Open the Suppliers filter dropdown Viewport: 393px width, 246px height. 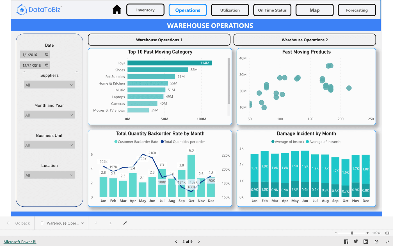pos(49,84)
